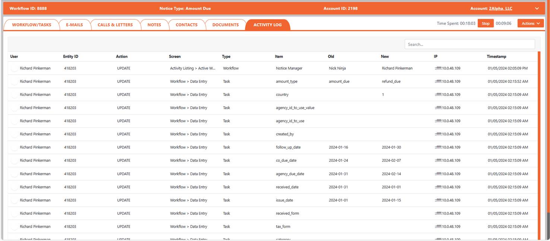Image resolution: width=550 pixels, height=241 pixels.
Task: Sort the log by Timestamp column header
Action: (x=496, y=57)
